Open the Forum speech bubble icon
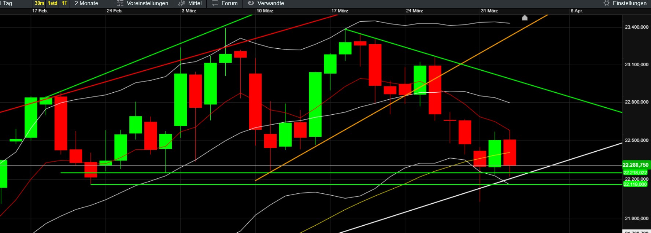The height and width of the screenshot is (233, 651). pyautogui.click(x=215, y=3)
